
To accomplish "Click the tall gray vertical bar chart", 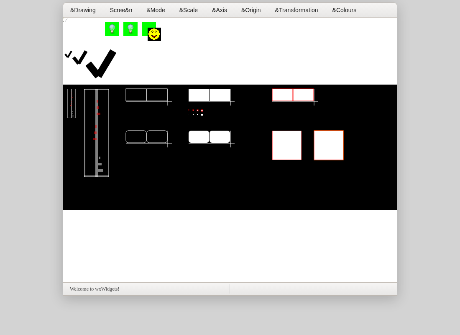I will pos(97,132).
